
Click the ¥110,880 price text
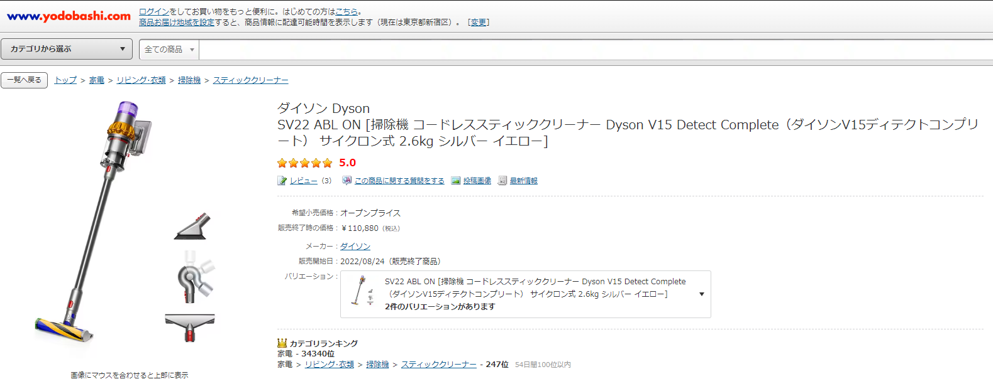[x=360, y=228]
